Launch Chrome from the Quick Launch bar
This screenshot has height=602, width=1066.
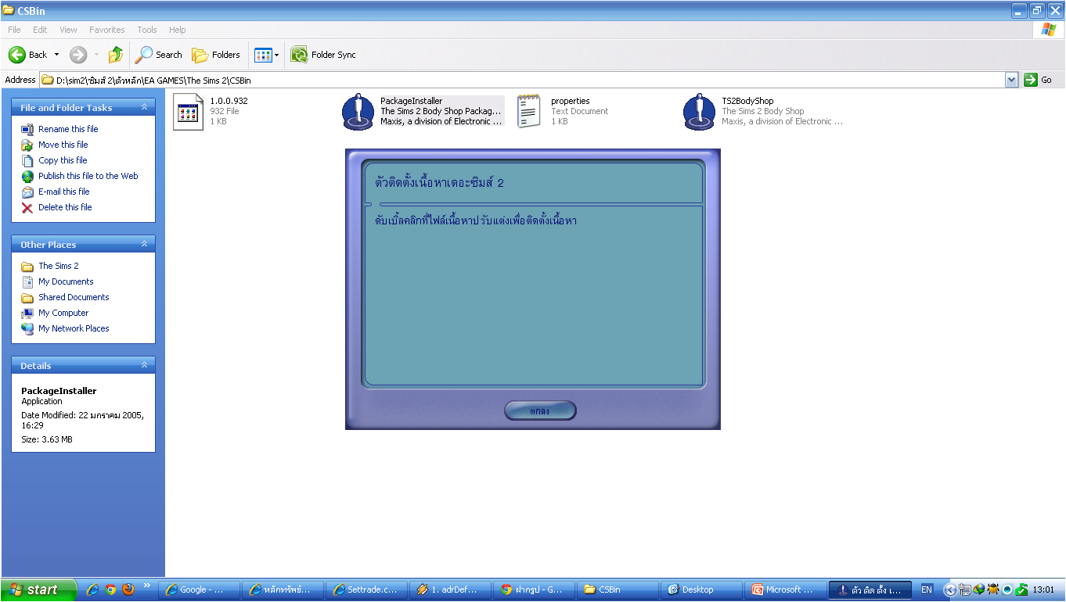click(110, 589)
